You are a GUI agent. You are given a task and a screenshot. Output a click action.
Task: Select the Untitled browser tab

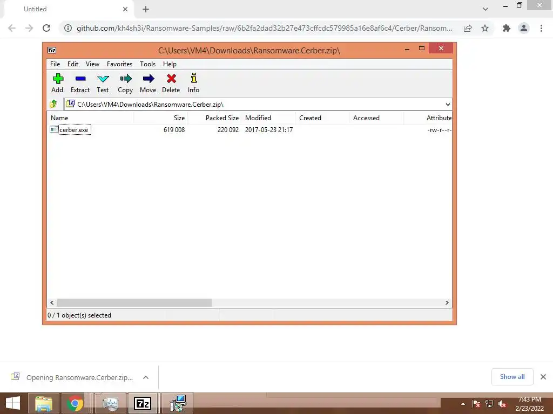point(69,9)
